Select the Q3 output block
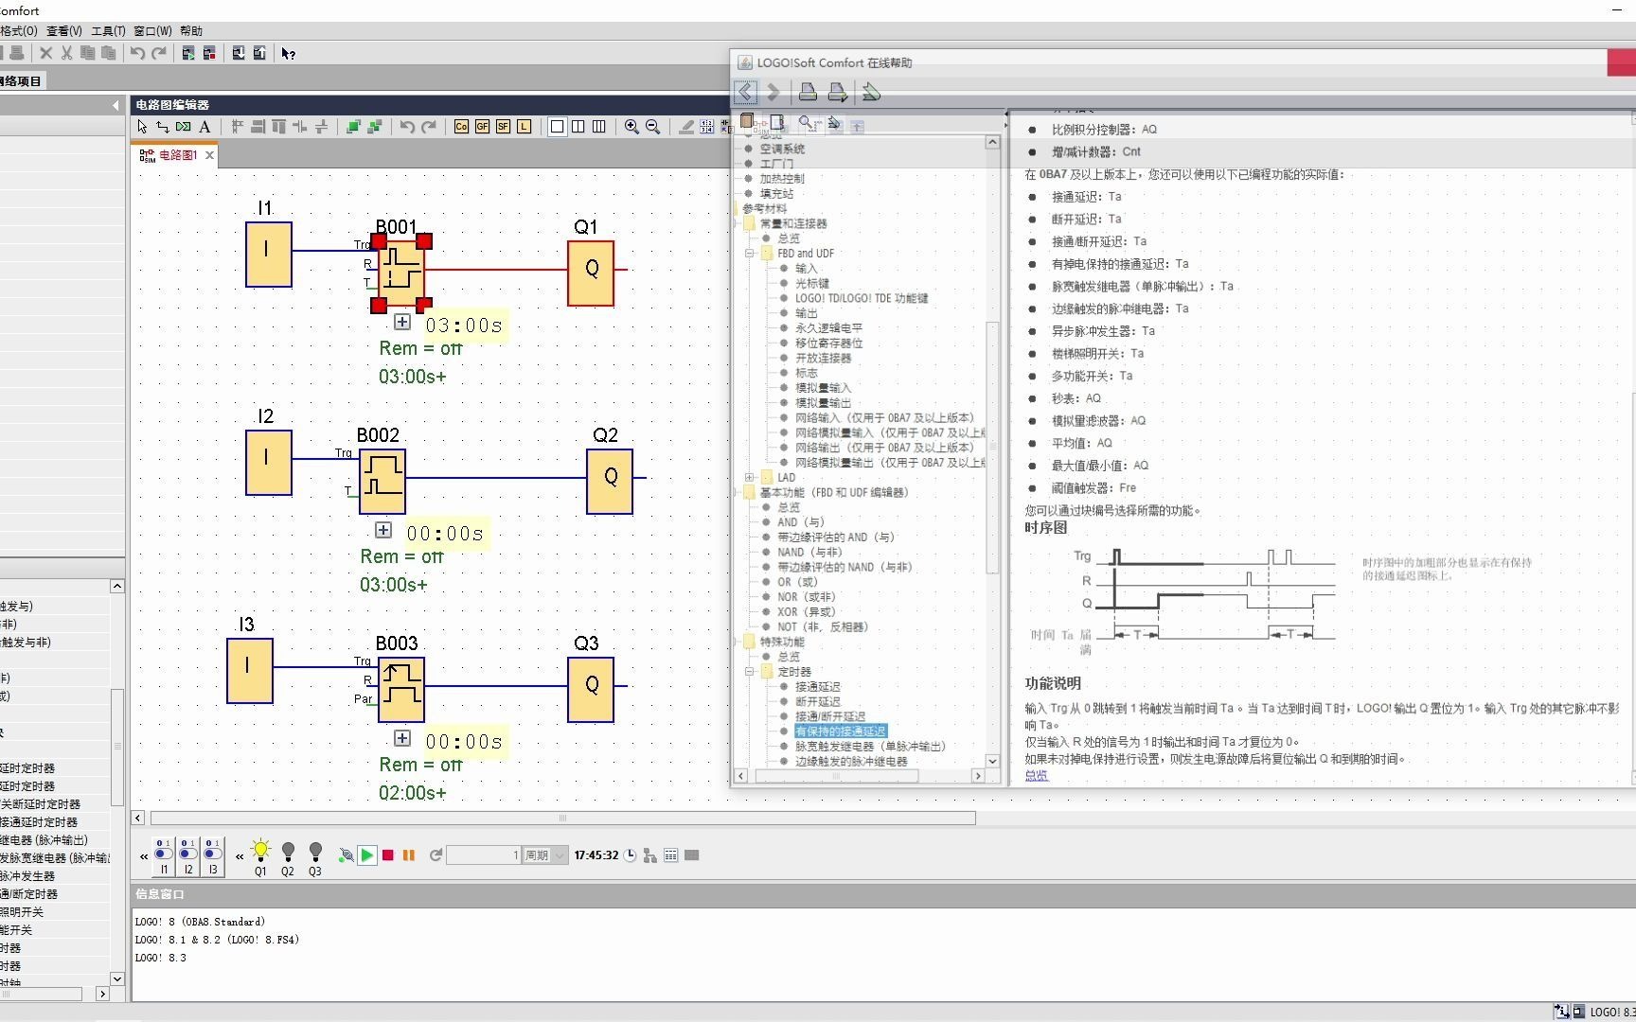Screen dimensions: 1636x1022 point(591,689)
